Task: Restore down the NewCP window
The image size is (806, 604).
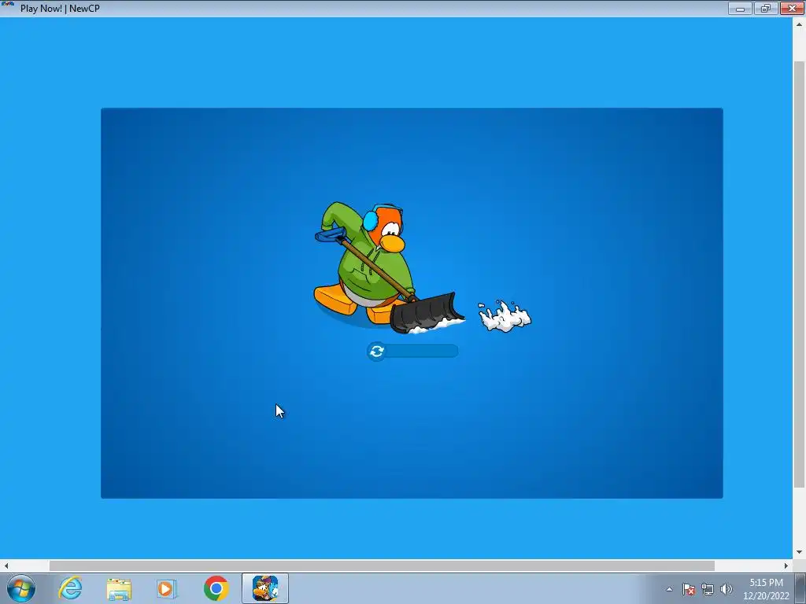Action: point(766,8)
